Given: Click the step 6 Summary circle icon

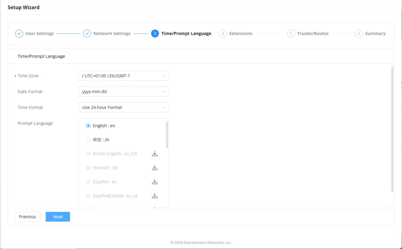Looking at the screenshot, I should (x=359, y=34).
